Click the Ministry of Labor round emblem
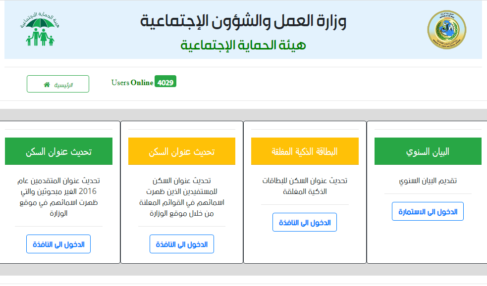Viewport: 487px width, 286px height. (x=447, y=30)
